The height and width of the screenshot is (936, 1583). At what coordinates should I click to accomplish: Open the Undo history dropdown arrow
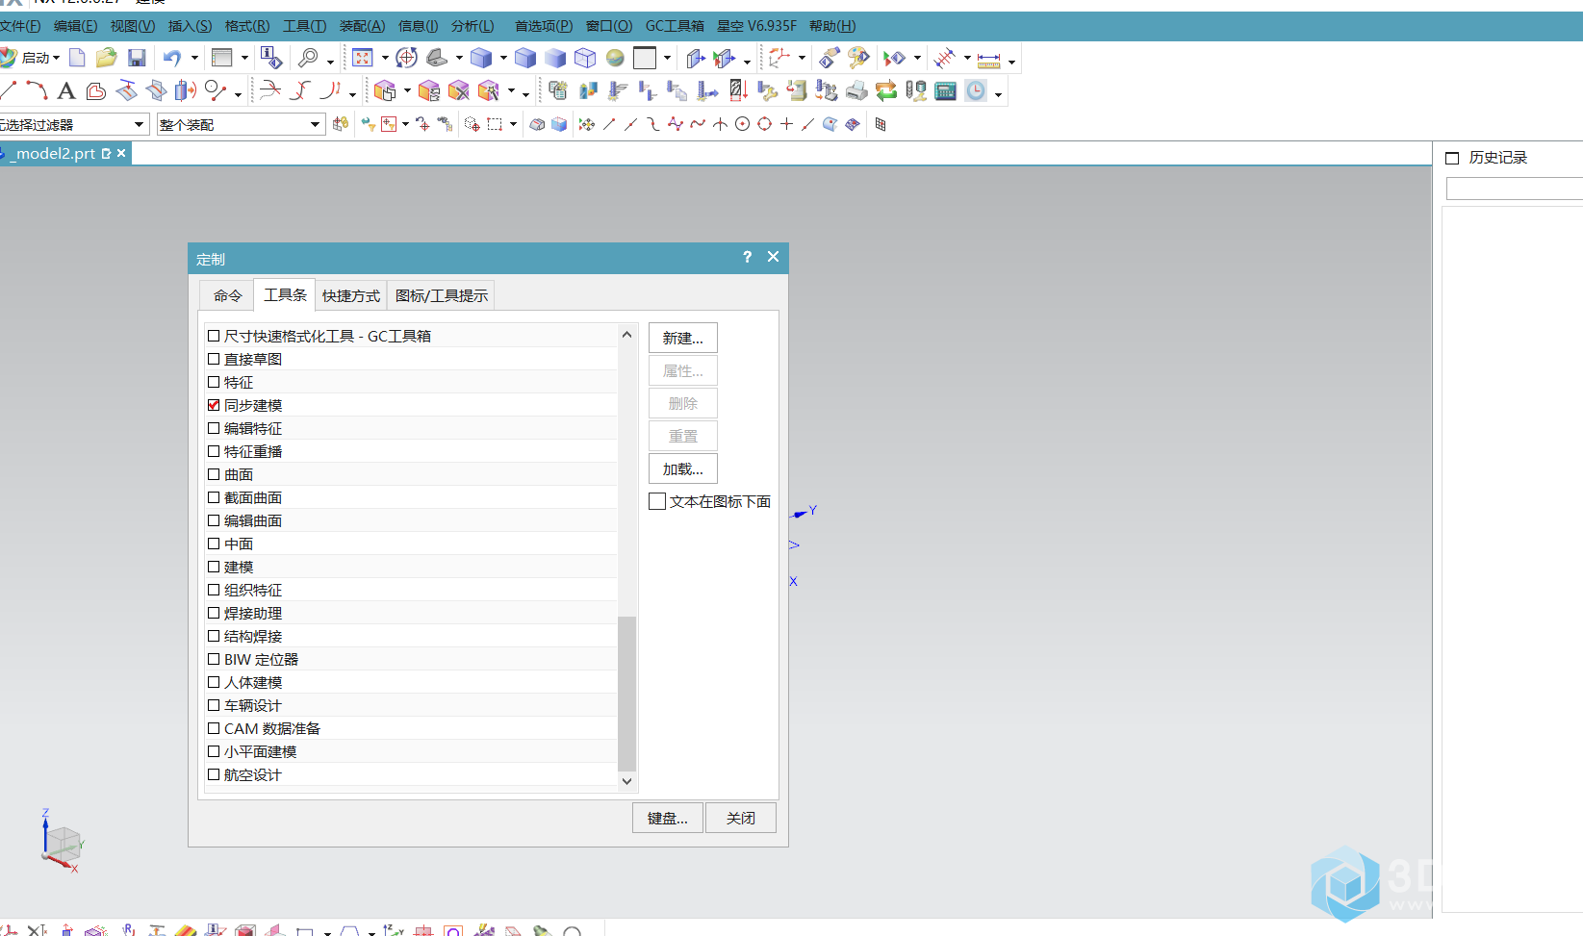tap(194, 58)
